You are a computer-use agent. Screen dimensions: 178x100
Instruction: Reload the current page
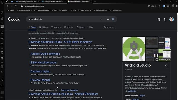16,6
